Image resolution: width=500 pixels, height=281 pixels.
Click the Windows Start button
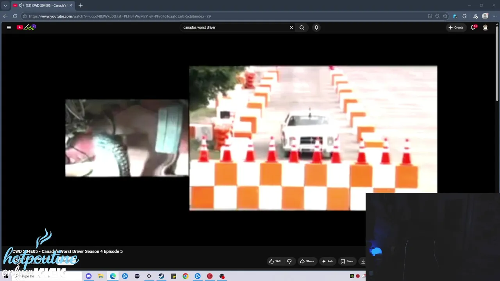(7, 276)
